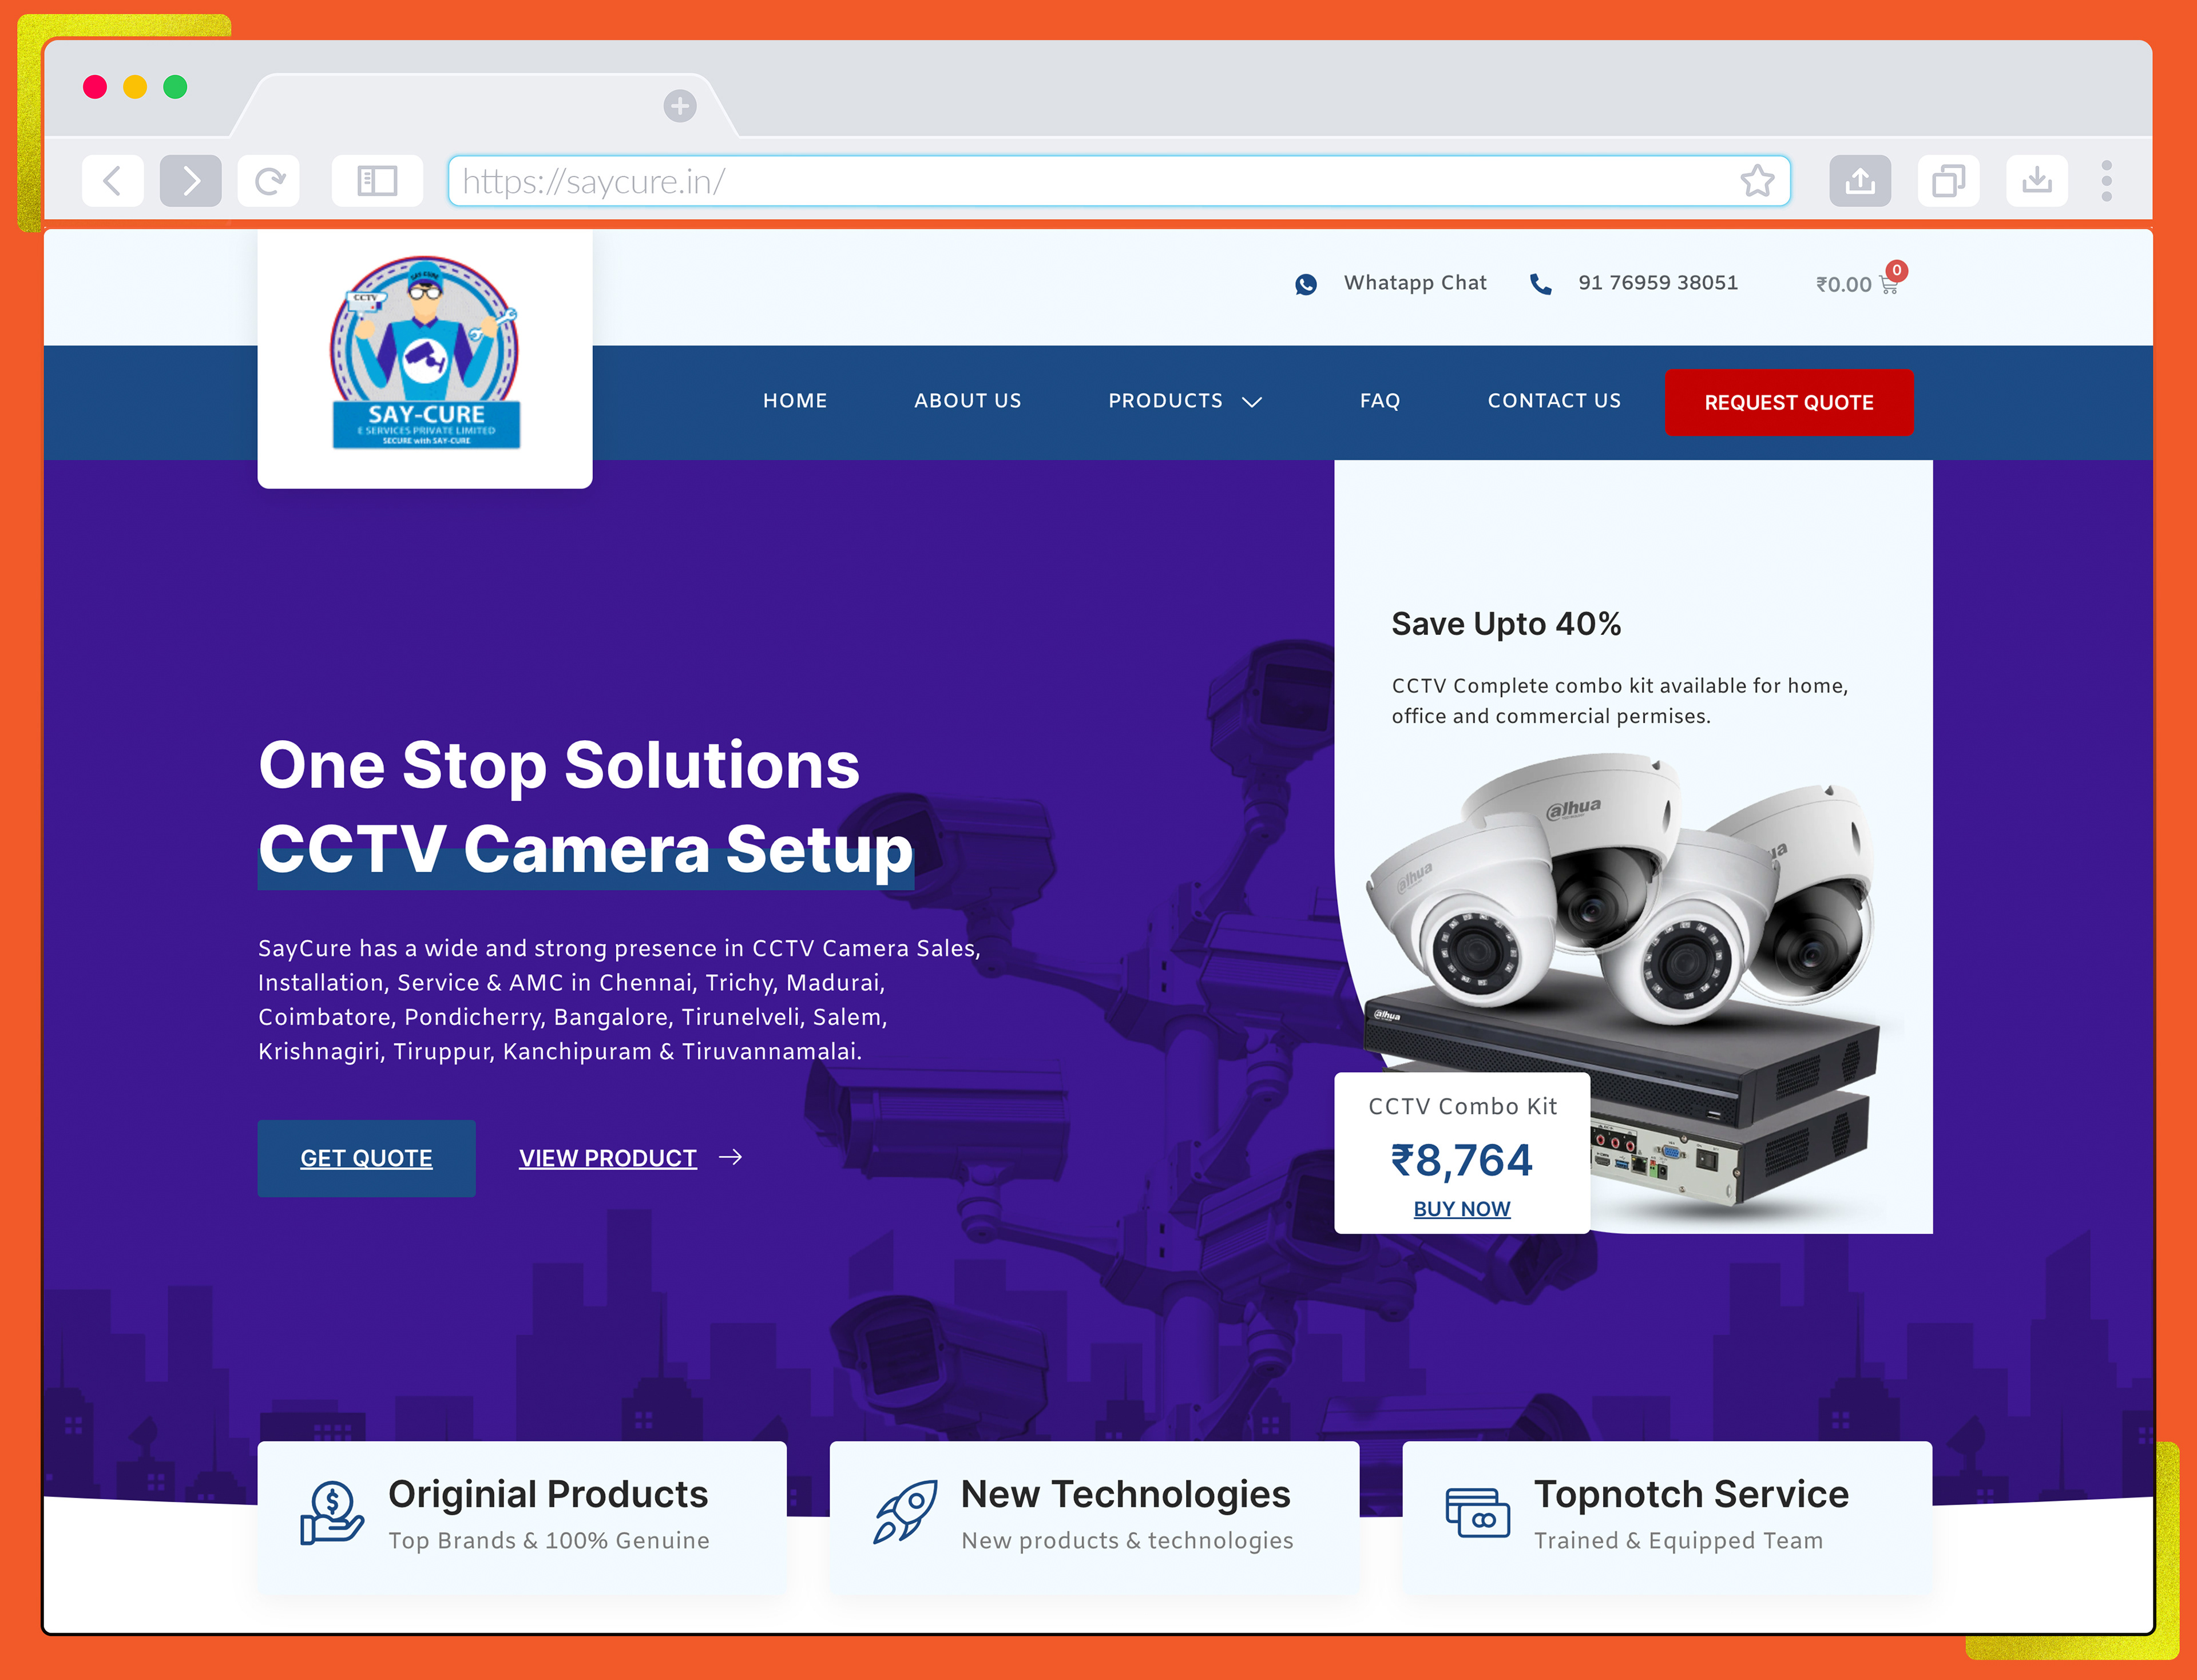Open the duplicate tabs icon

(x=1947, y=181)
